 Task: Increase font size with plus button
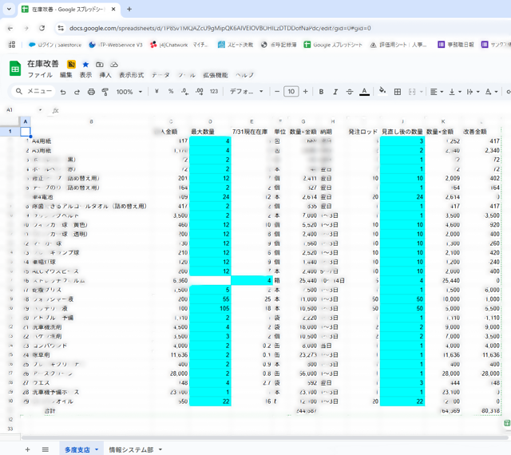point(305,92)
